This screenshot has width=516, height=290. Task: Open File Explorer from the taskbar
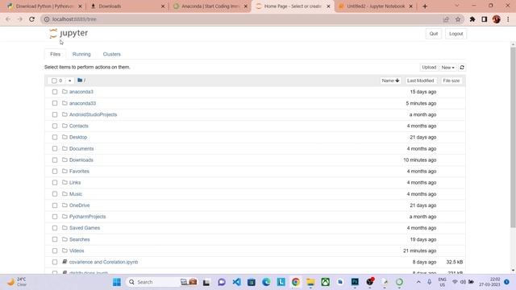pos(310,282)
